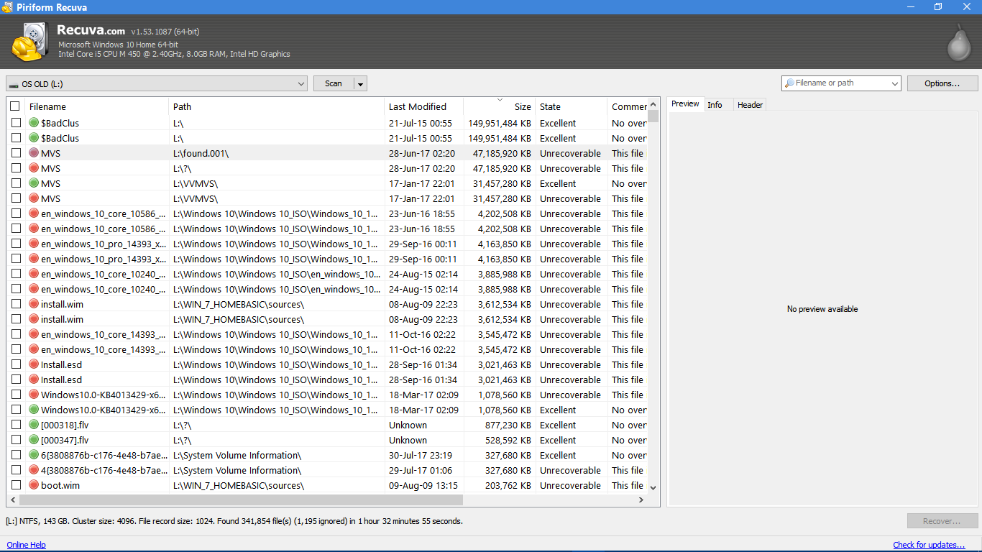
Task: Click the green dot next to [000318].flv
Action: tap(34, 425)
